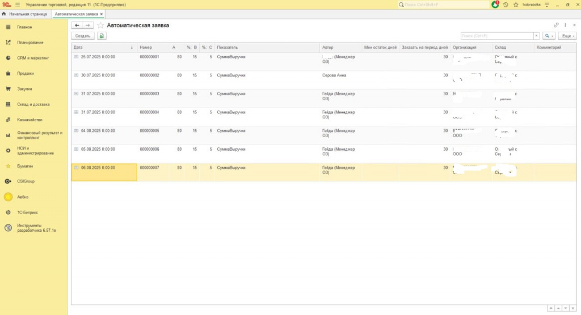Open favorites star in title bar
Screen dimensions: 581x315
click(516, 5)
